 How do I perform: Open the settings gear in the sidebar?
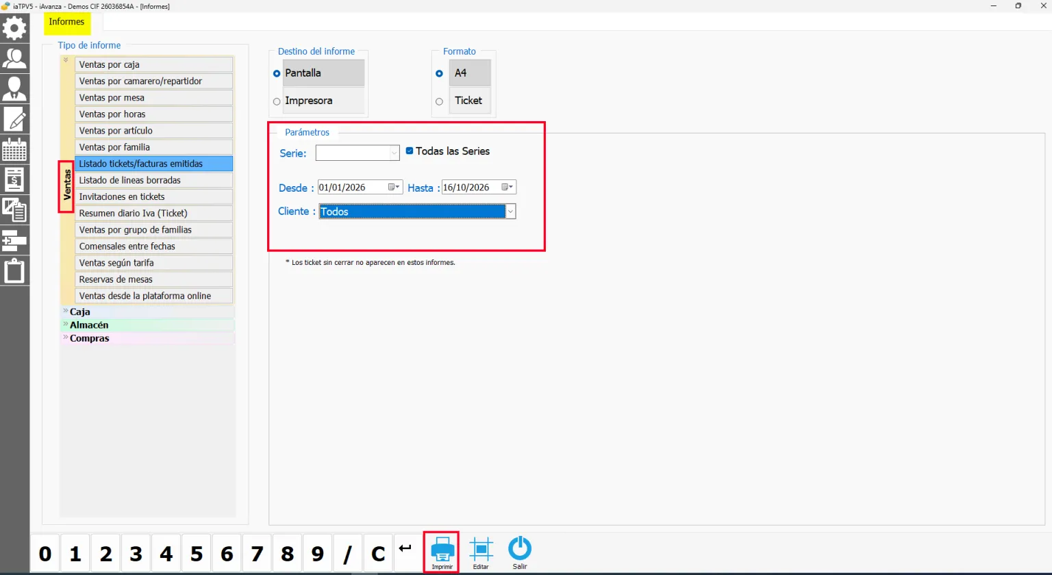(x=14, y=29)
